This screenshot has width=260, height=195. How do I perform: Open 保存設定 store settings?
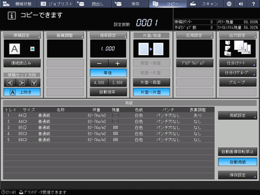point(237,175)
